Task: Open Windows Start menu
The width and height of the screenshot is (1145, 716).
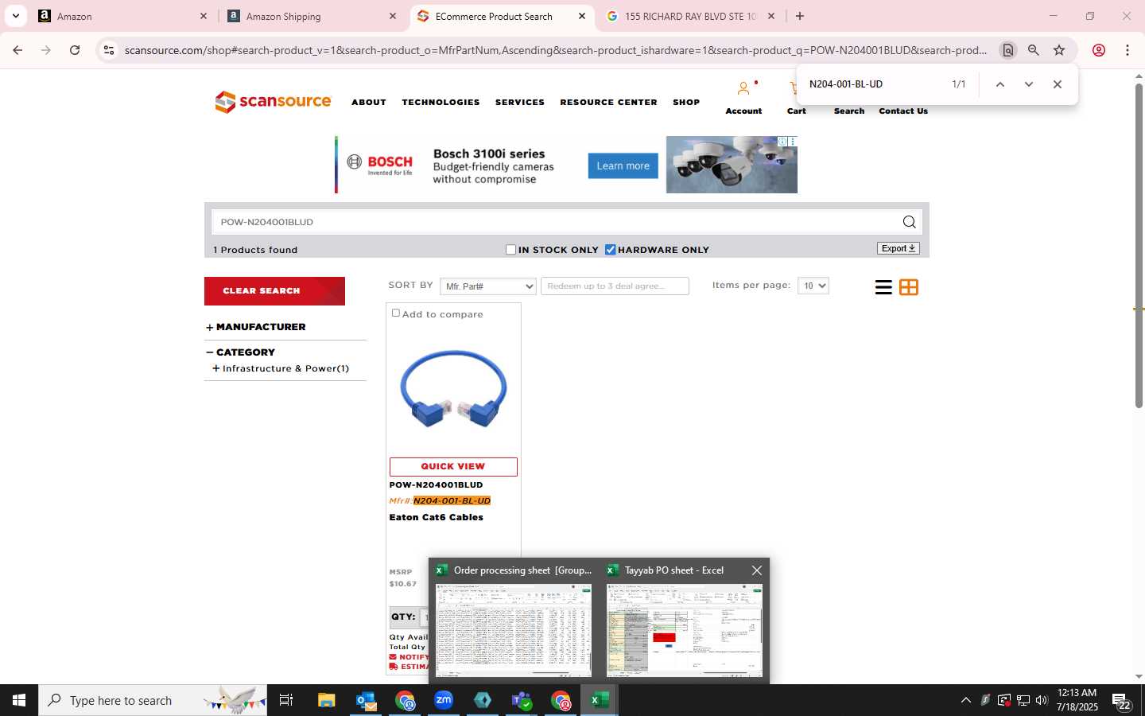Action: click(19, 700)
